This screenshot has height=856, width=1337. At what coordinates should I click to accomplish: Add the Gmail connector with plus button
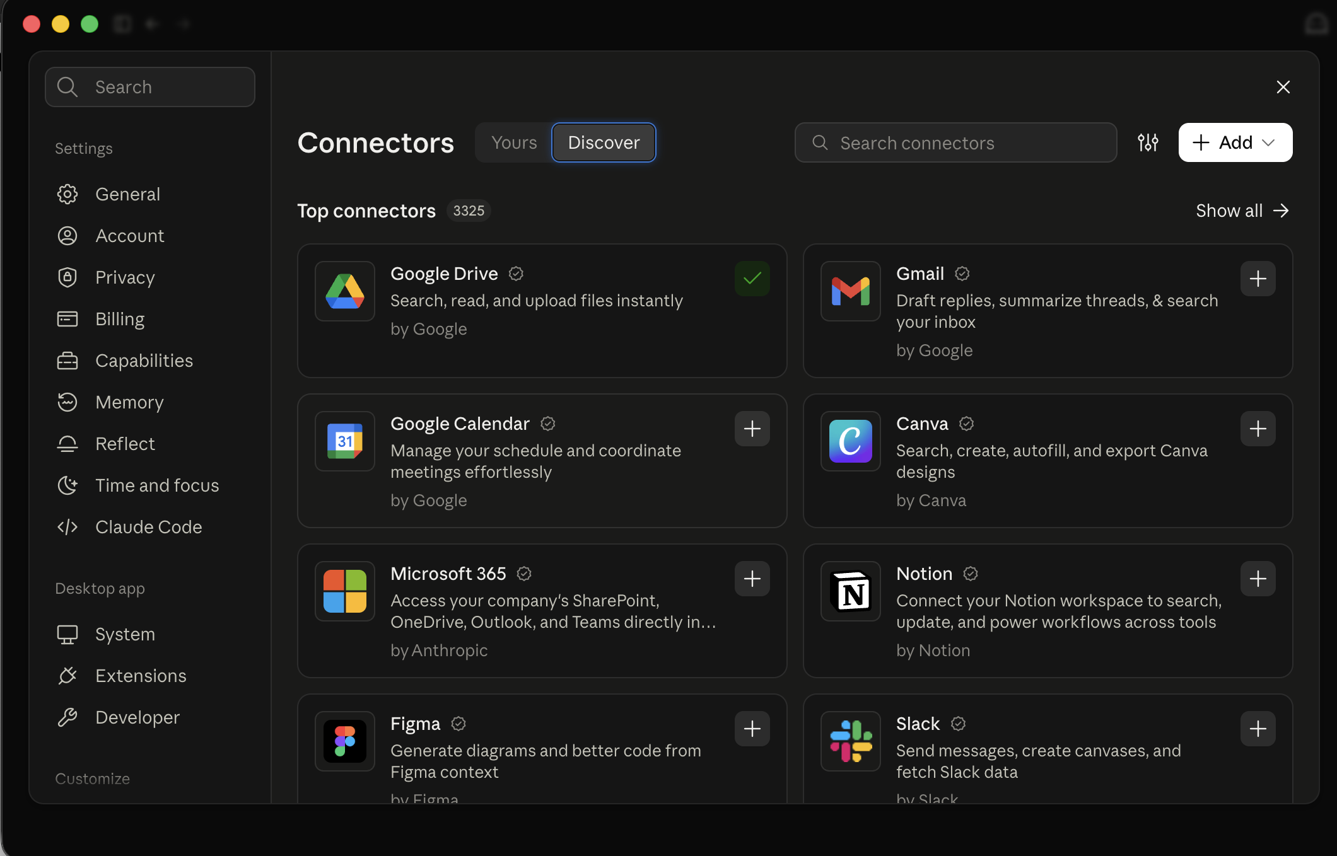(x=1258, y=279)
